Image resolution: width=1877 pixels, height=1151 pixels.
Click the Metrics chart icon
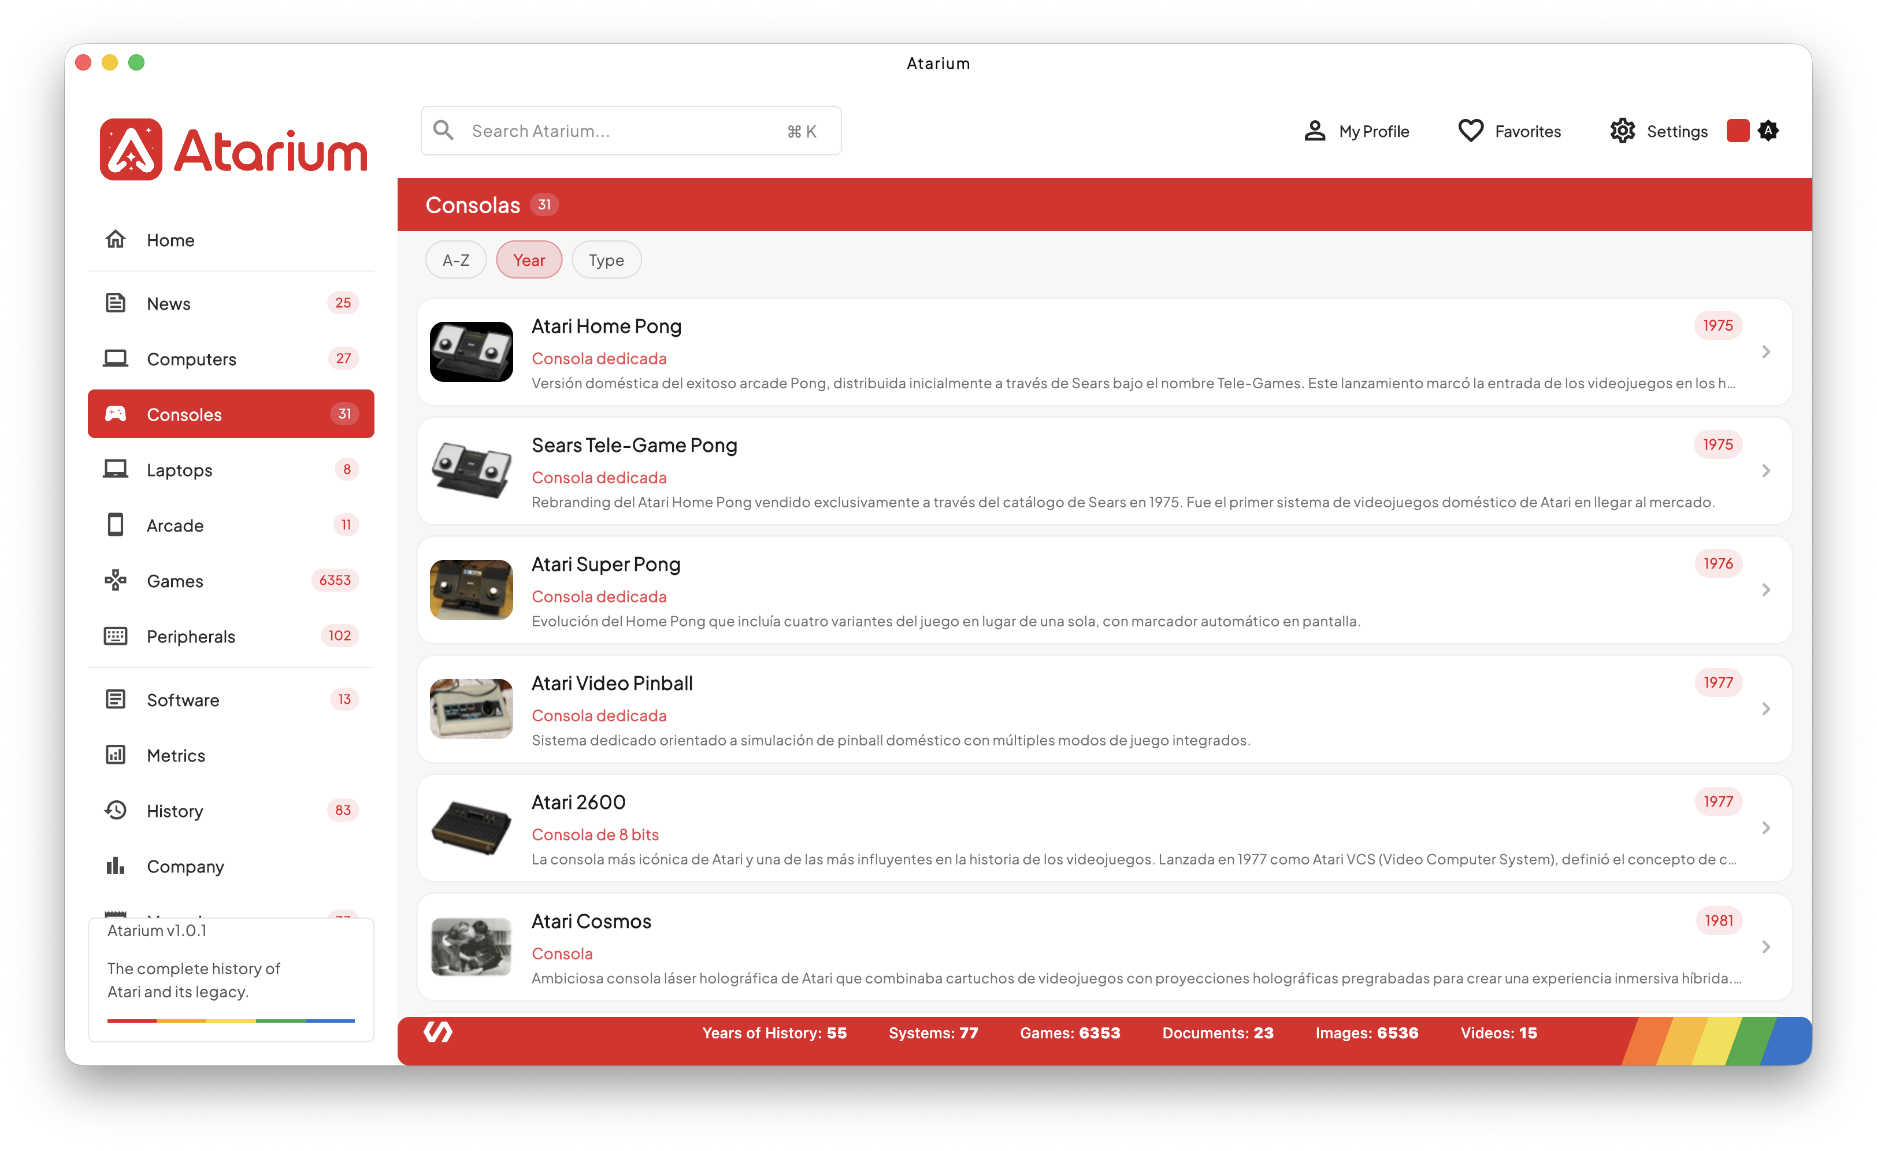(115, 756)
